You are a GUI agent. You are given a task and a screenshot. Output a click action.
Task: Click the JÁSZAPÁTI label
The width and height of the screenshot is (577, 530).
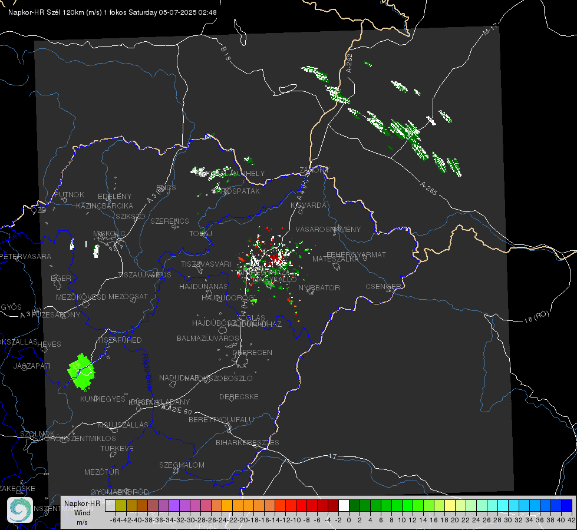click(x=32, y=366)
